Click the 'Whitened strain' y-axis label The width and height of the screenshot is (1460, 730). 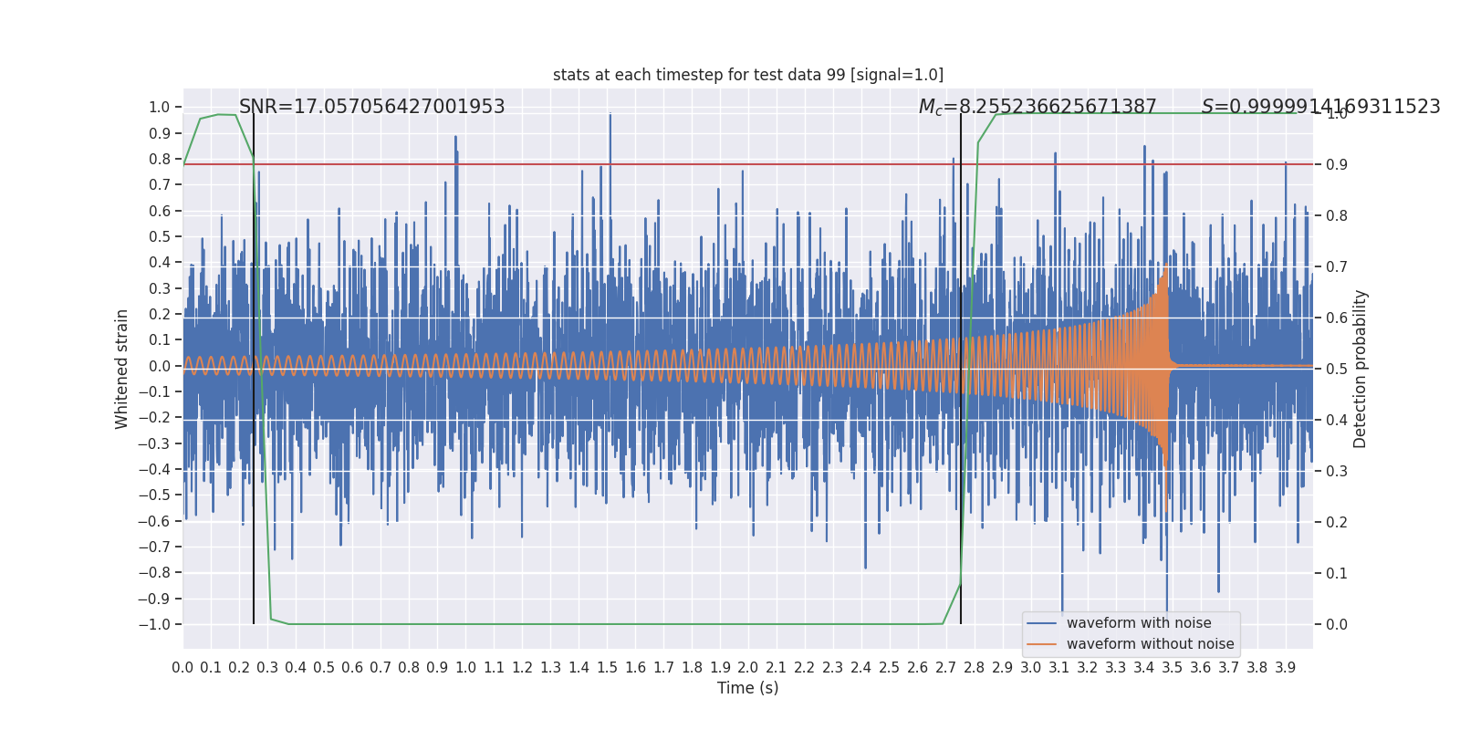coord(122,369)
